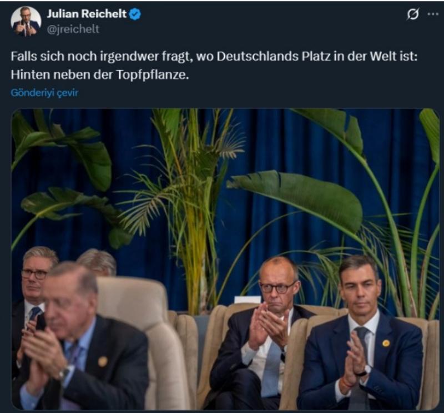Screen dimensions: 444x413
Task: Click the gold pin on blurred man's jacket
Action: (x=103, y=361)
